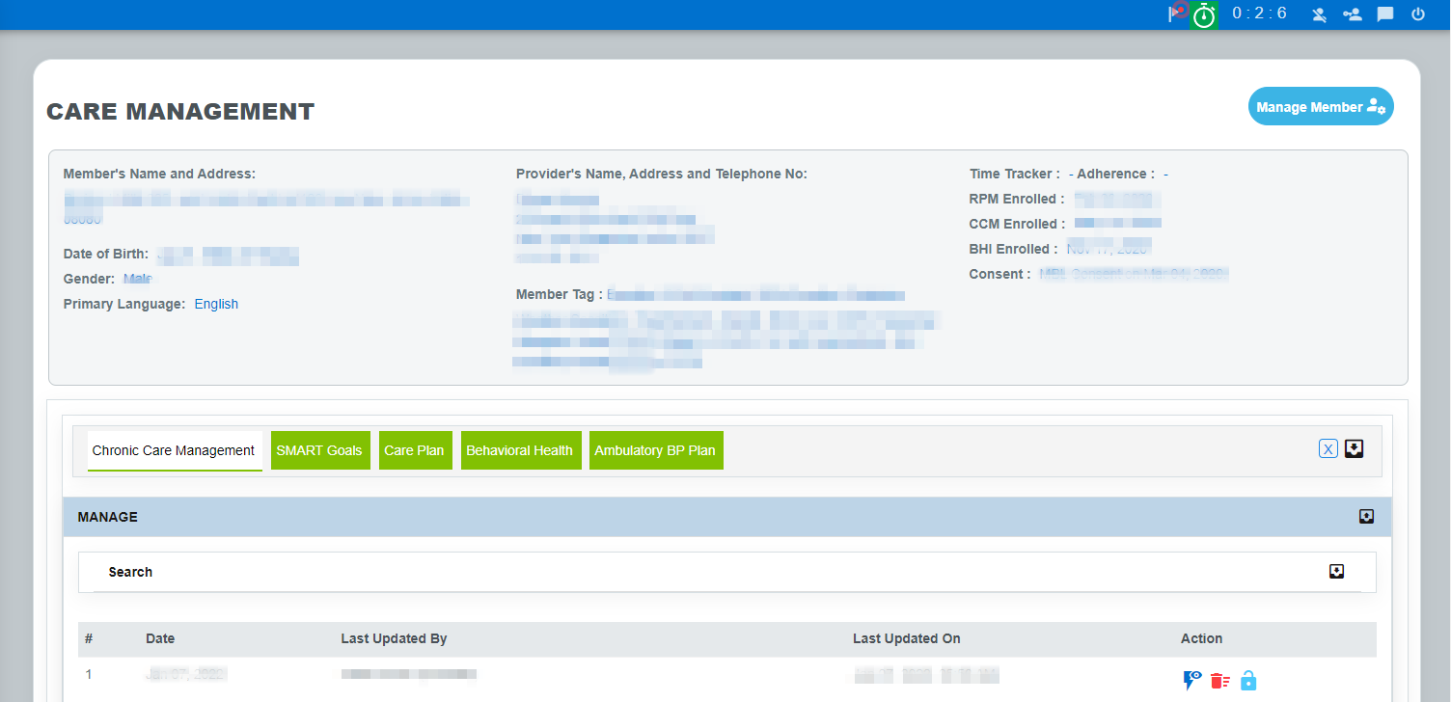Click the Manage Member button
Image resolution: width=1451 pixels, height=702 pixels.
point(1321,107)
